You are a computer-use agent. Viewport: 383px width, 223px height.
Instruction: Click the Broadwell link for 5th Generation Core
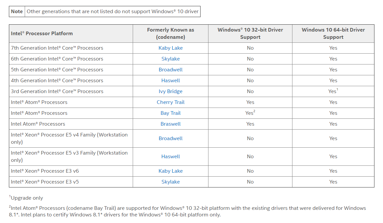point(170,70)
